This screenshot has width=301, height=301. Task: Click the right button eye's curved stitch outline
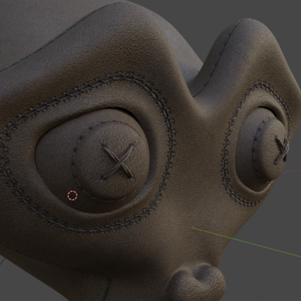(255, 150)
